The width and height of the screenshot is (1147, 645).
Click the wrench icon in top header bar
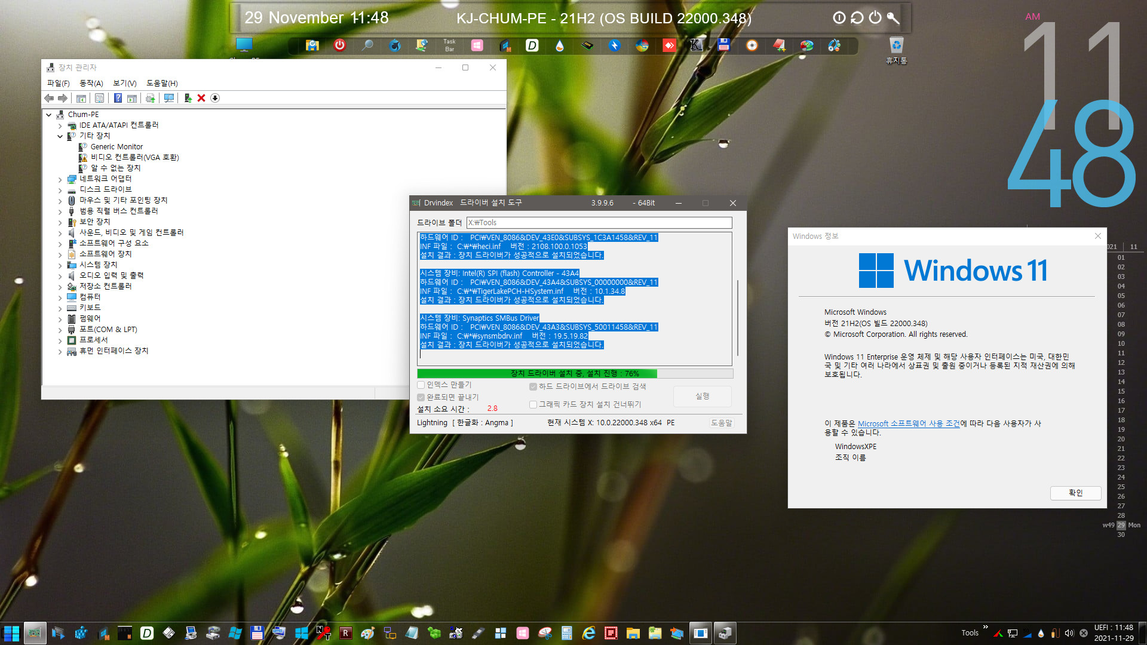pyautogui.click(x=893, y=18)
